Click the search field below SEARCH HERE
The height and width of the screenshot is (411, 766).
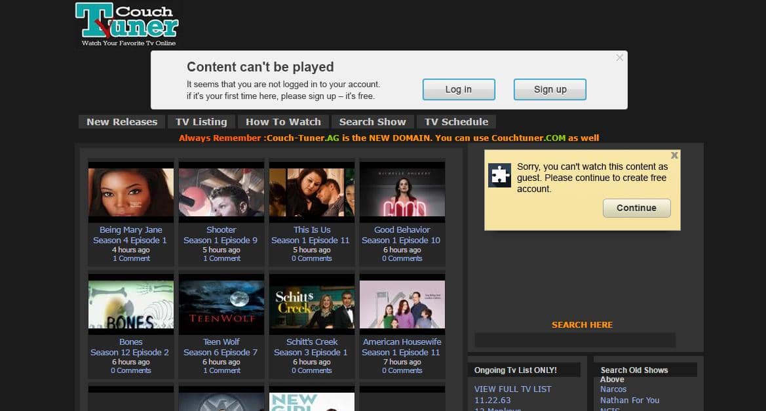(575, 340)
